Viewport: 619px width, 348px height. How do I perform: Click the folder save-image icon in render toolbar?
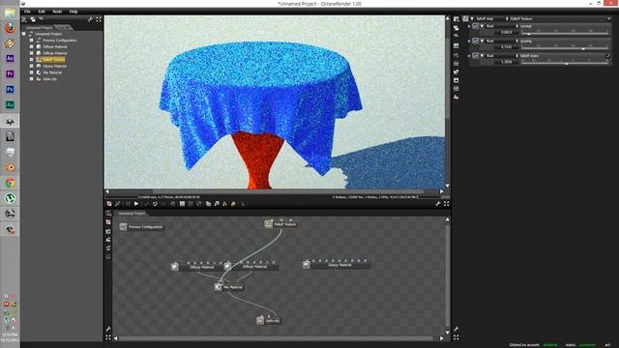(208, 204)
